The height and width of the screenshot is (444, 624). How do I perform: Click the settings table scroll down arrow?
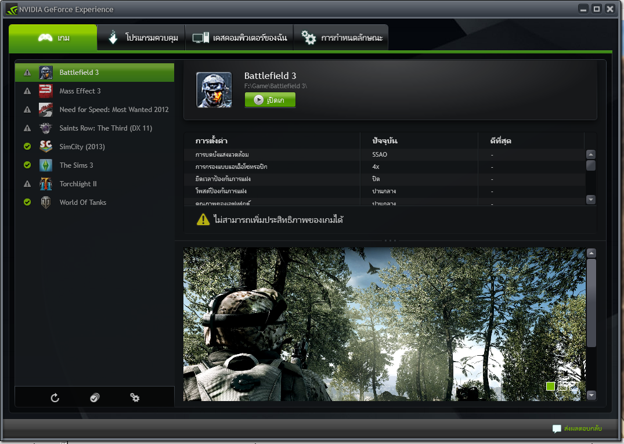click(591, 199)
